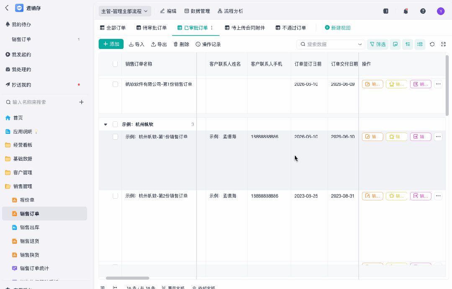Click the 导入 button
The width and height of the screenshot is (452, 289).
click(x=136, y=44)
